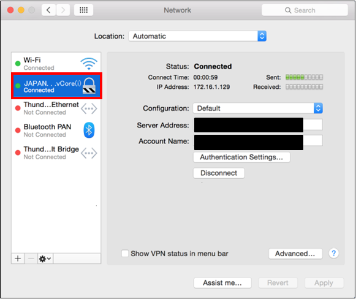Open the gear action menu below services list
Screen dimensions: 356x299
coord(45,259)
